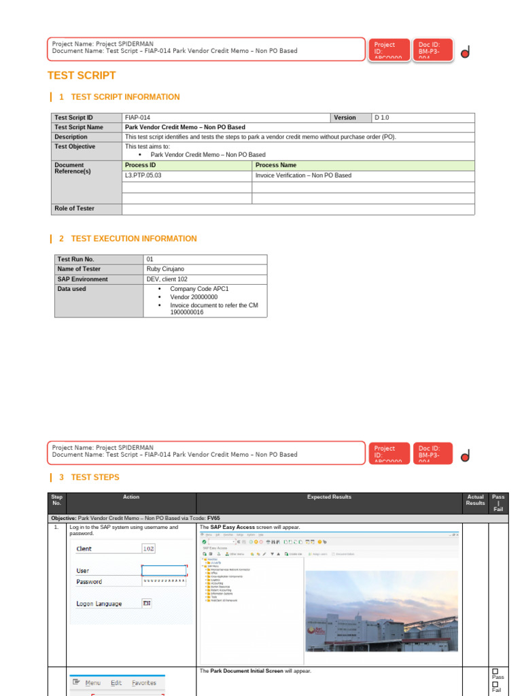522x696 pixels.
Task: Click into the User input field
Action: pyautogui.click(x=164, y=570)
